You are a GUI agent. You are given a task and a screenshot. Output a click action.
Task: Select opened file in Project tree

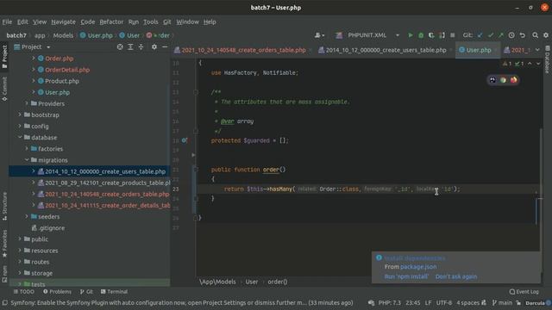coord(120,46)
